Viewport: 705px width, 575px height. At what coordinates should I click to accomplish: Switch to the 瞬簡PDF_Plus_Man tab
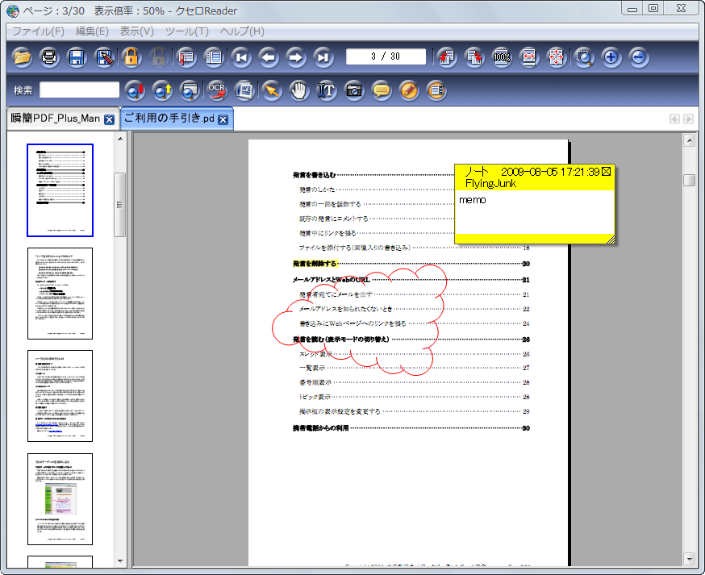(56, 119)
